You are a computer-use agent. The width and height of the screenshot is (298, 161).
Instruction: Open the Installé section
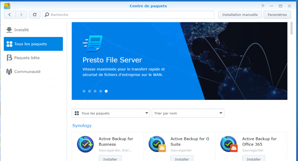click(x=33, y=30)
